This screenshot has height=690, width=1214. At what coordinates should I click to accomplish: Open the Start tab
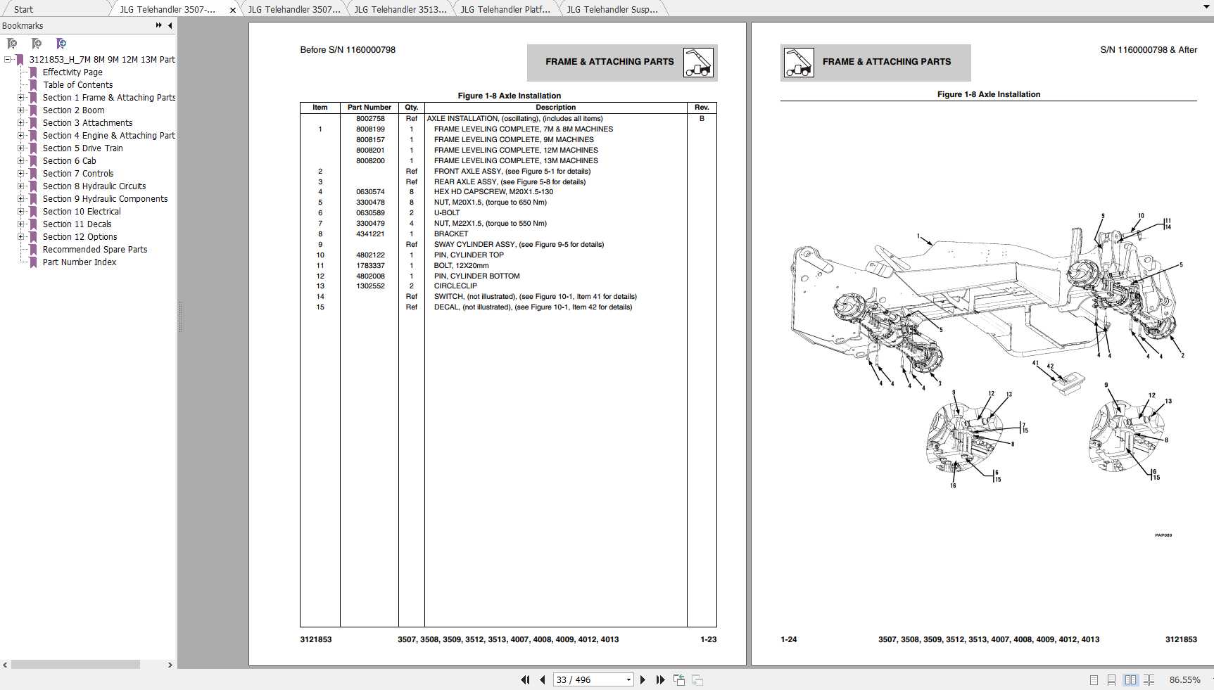23,9
